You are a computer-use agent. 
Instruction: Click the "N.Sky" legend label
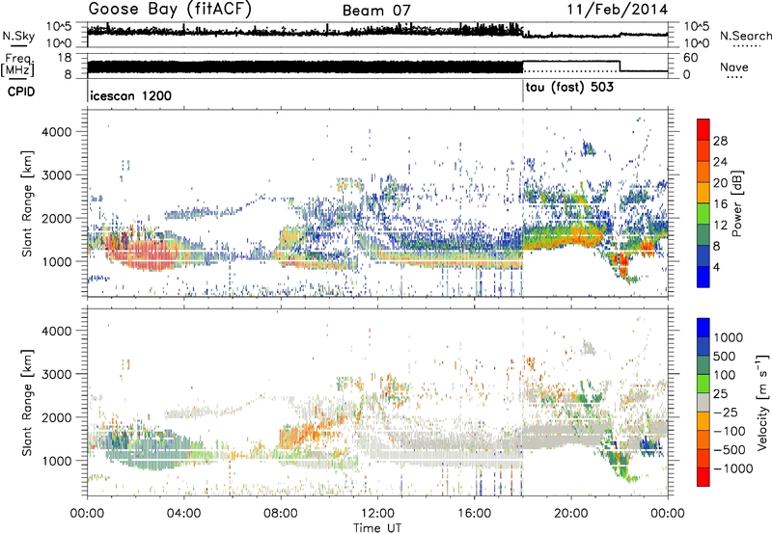click(x=18, y=36)
